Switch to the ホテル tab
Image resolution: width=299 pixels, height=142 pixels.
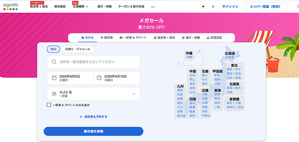tap(87, 38)
